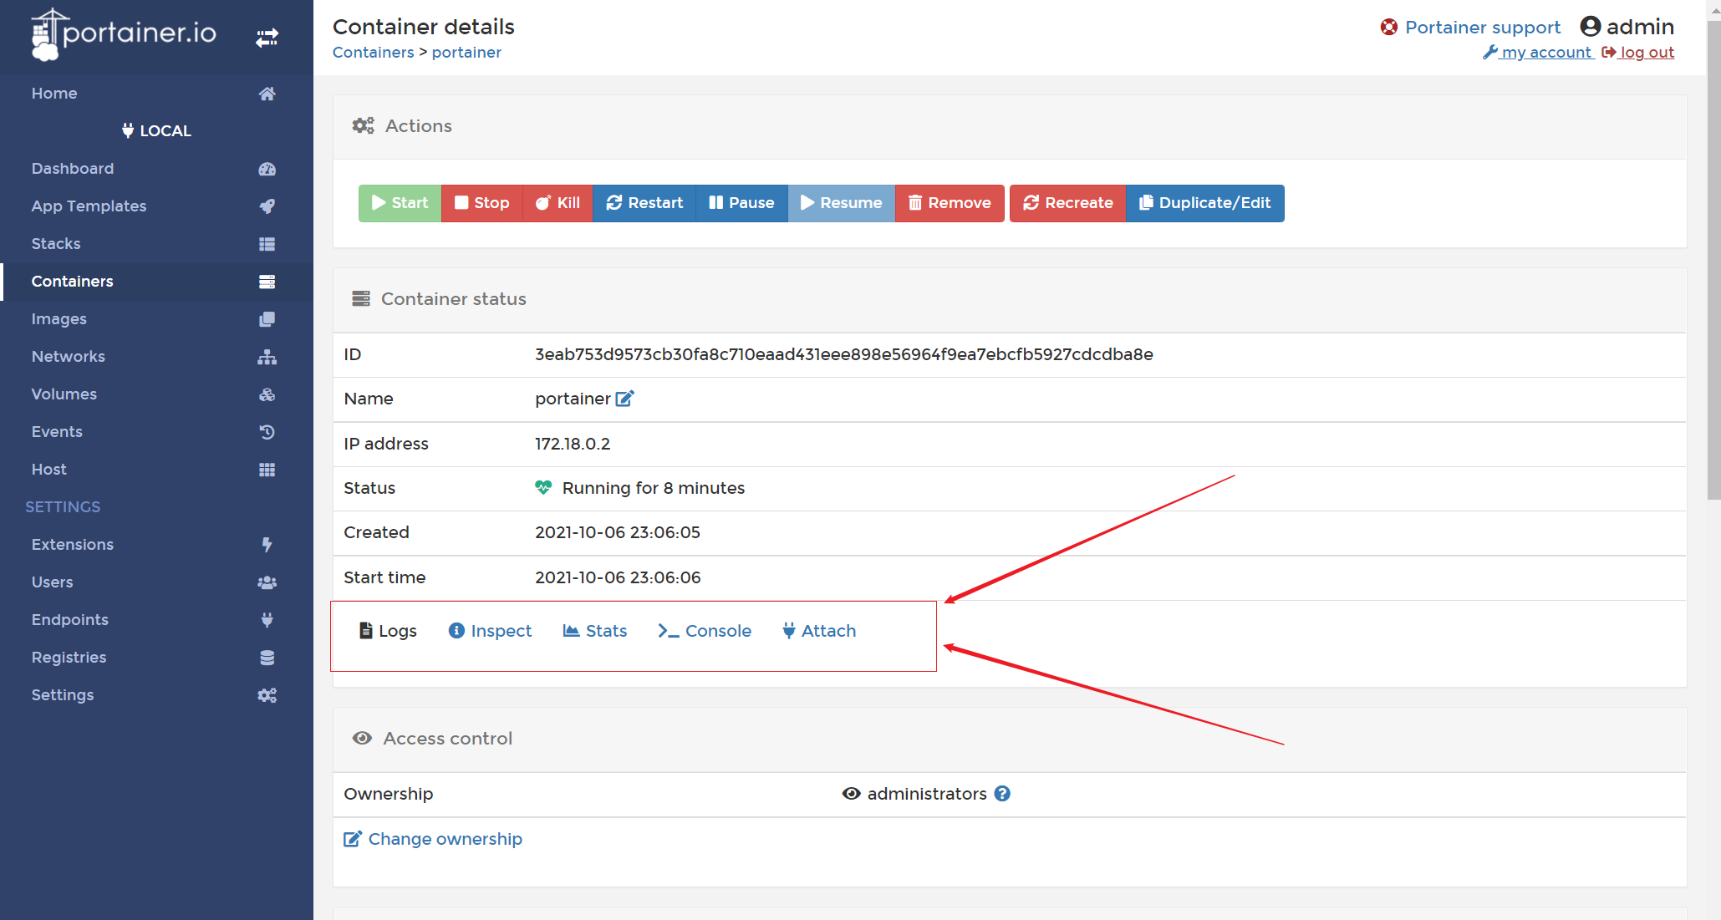
Task: Open App Templates rocket item
Action: (x=89, y=206)
